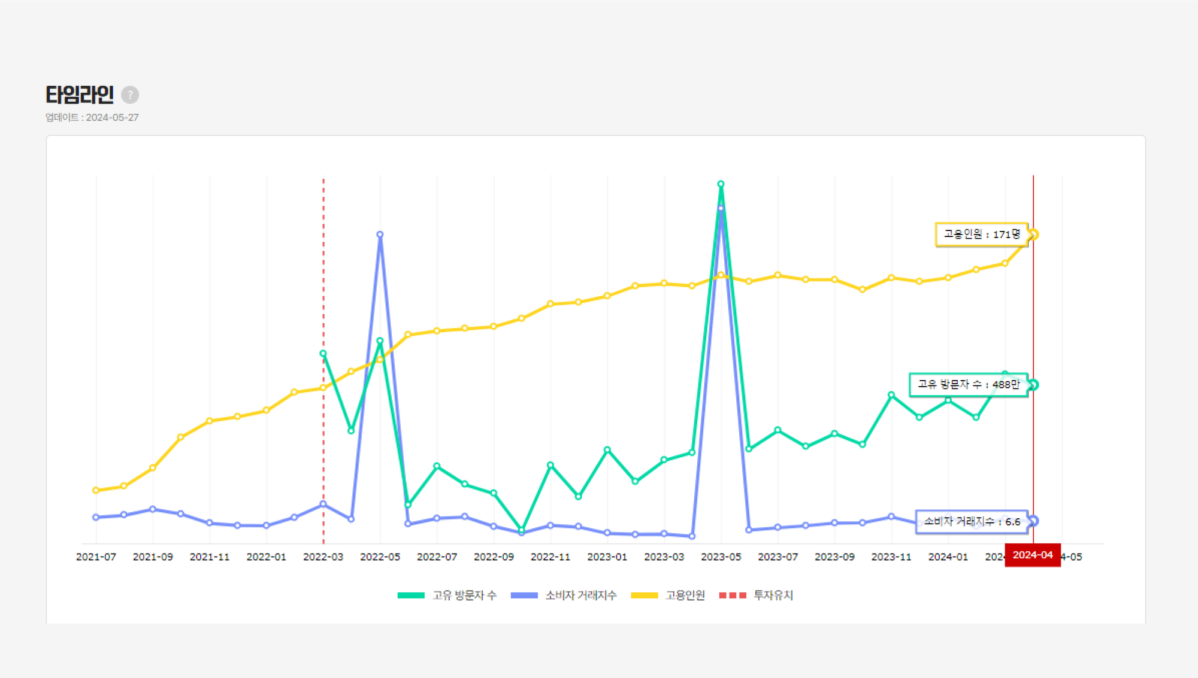This screenshot has width=1198, height=678.
Task: Click the 타임라인 heading
Action: [80, 95]
